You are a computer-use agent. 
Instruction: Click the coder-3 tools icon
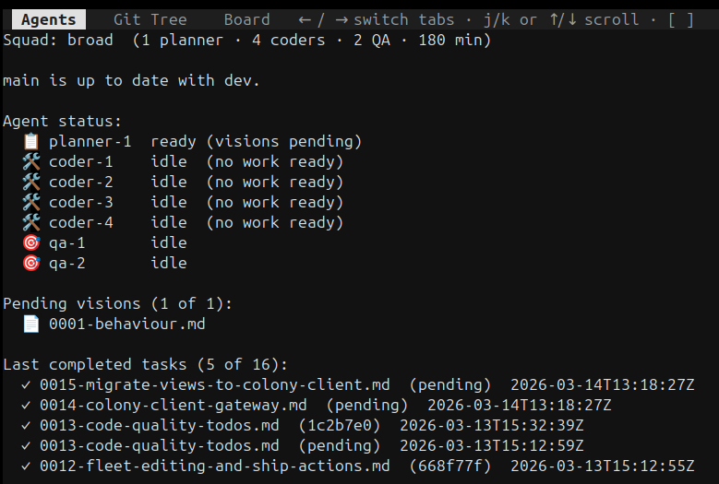(x=30, y=203)
